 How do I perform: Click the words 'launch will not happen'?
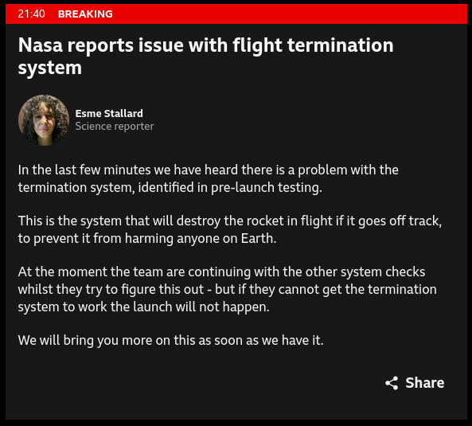[x=201, y=307]
